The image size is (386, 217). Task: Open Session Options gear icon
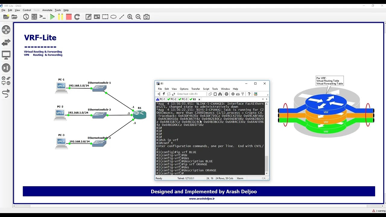(233, 94)
